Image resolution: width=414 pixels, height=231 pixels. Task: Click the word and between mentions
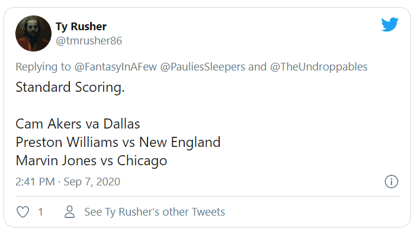(x=258, y=67)
